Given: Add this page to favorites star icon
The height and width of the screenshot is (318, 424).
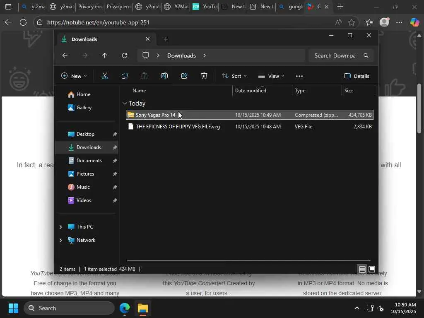Looking at the screenshot, I should click(x=352, y=22).
